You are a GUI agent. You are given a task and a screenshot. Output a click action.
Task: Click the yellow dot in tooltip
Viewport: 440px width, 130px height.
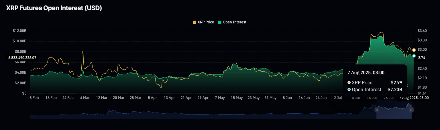349,82
